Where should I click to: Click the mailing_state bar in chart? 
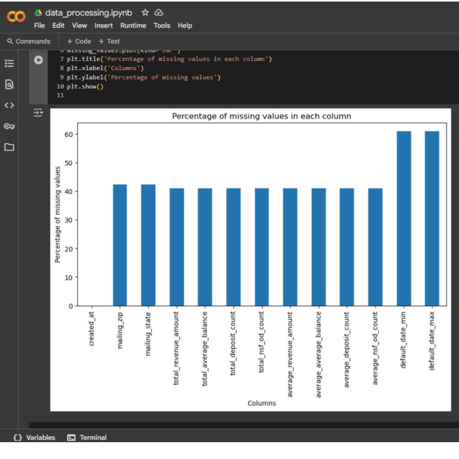(148, 245)
